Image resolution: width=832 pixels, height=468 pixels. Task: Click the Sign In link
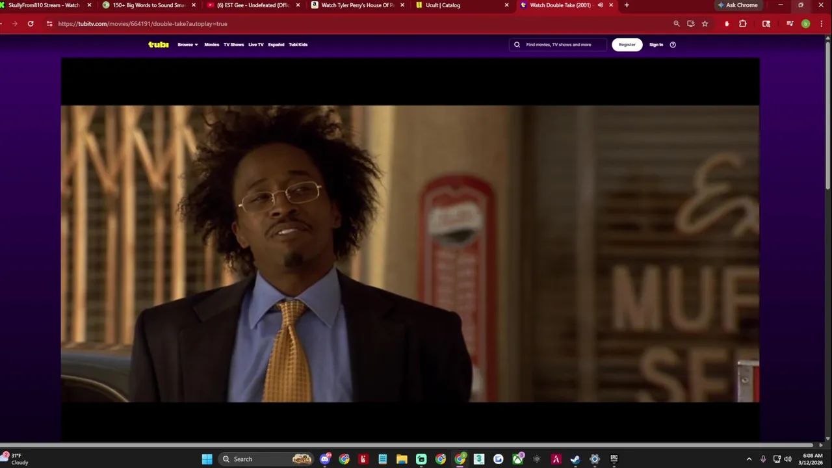click(656, 44)
